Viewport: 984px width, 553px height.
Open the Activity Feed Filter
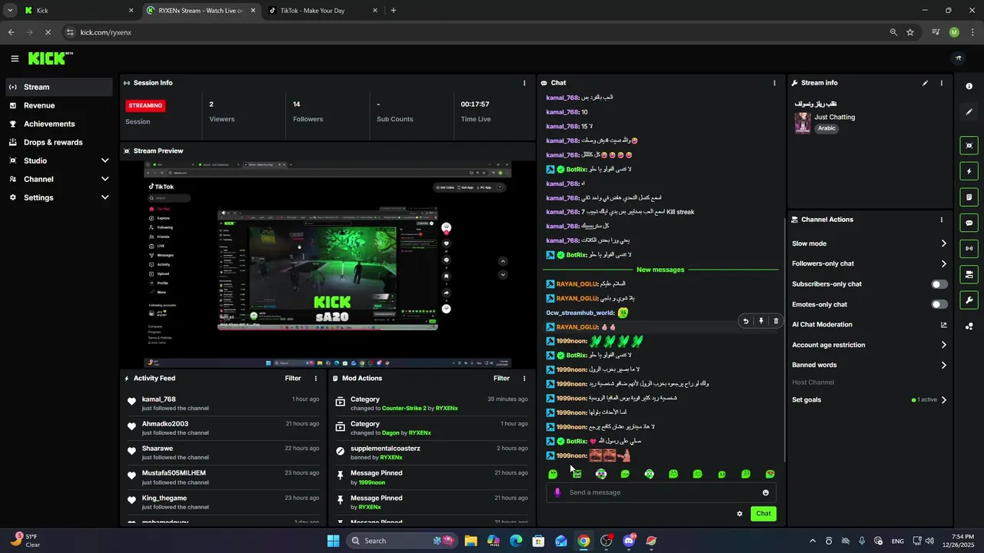tap(293, 379)
